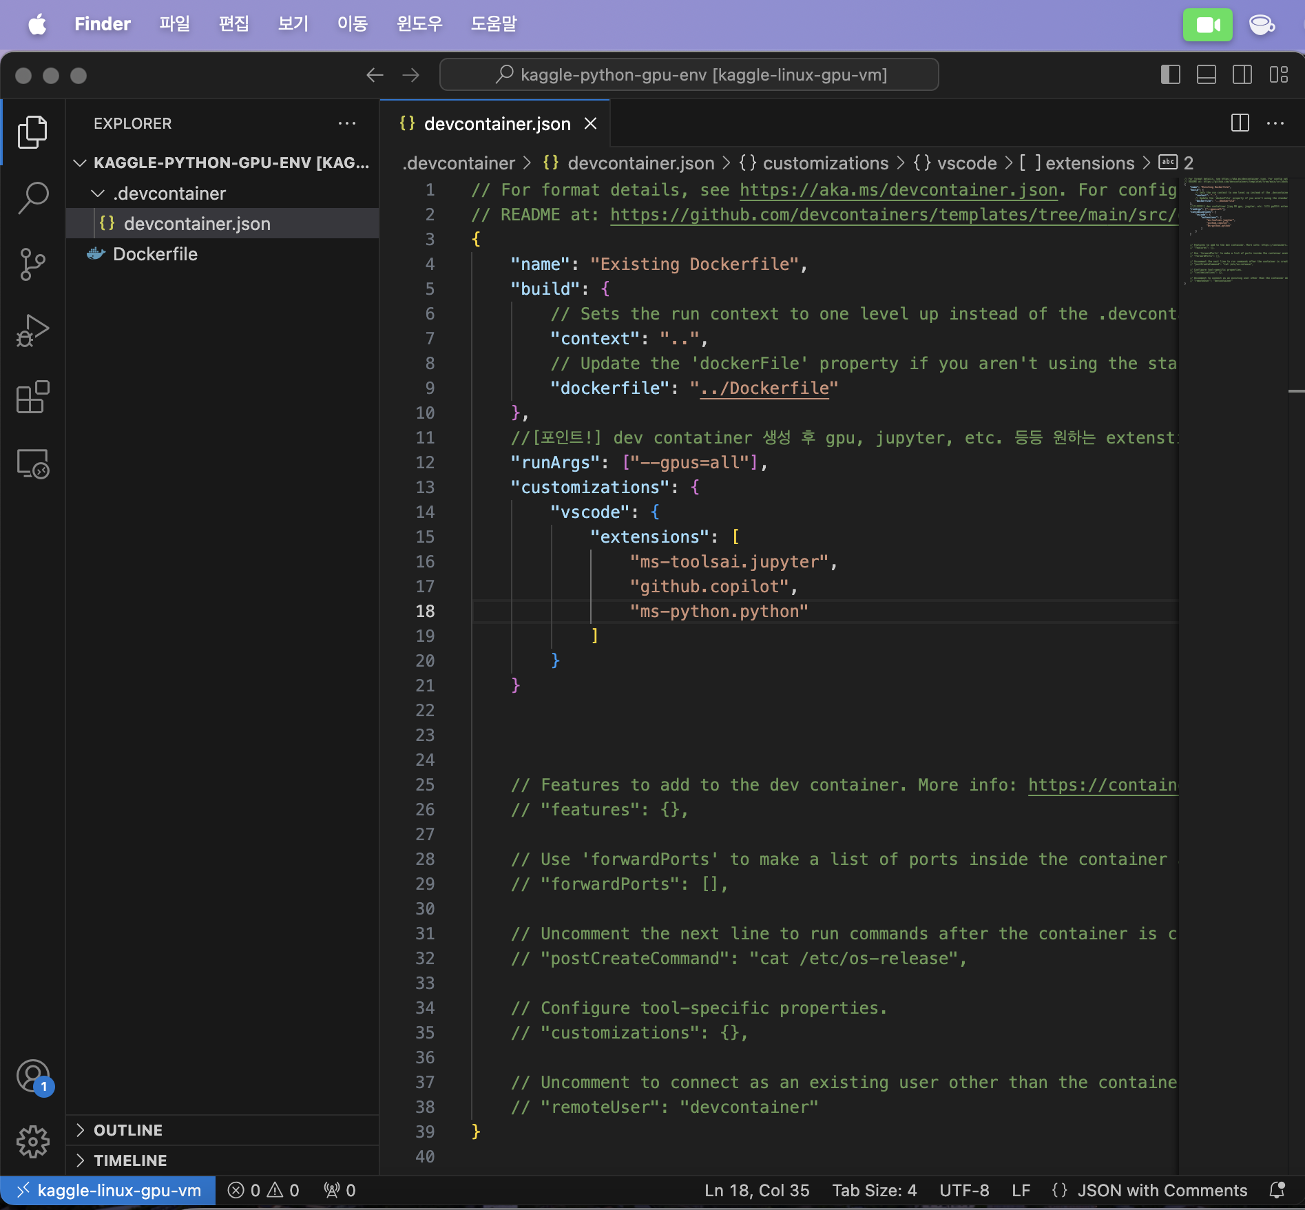Toggle the primary side bar layout button
Image resolution: width=1305 pixels, height=1210 pixels.
pyautogui.click(x=1171, y=74)
